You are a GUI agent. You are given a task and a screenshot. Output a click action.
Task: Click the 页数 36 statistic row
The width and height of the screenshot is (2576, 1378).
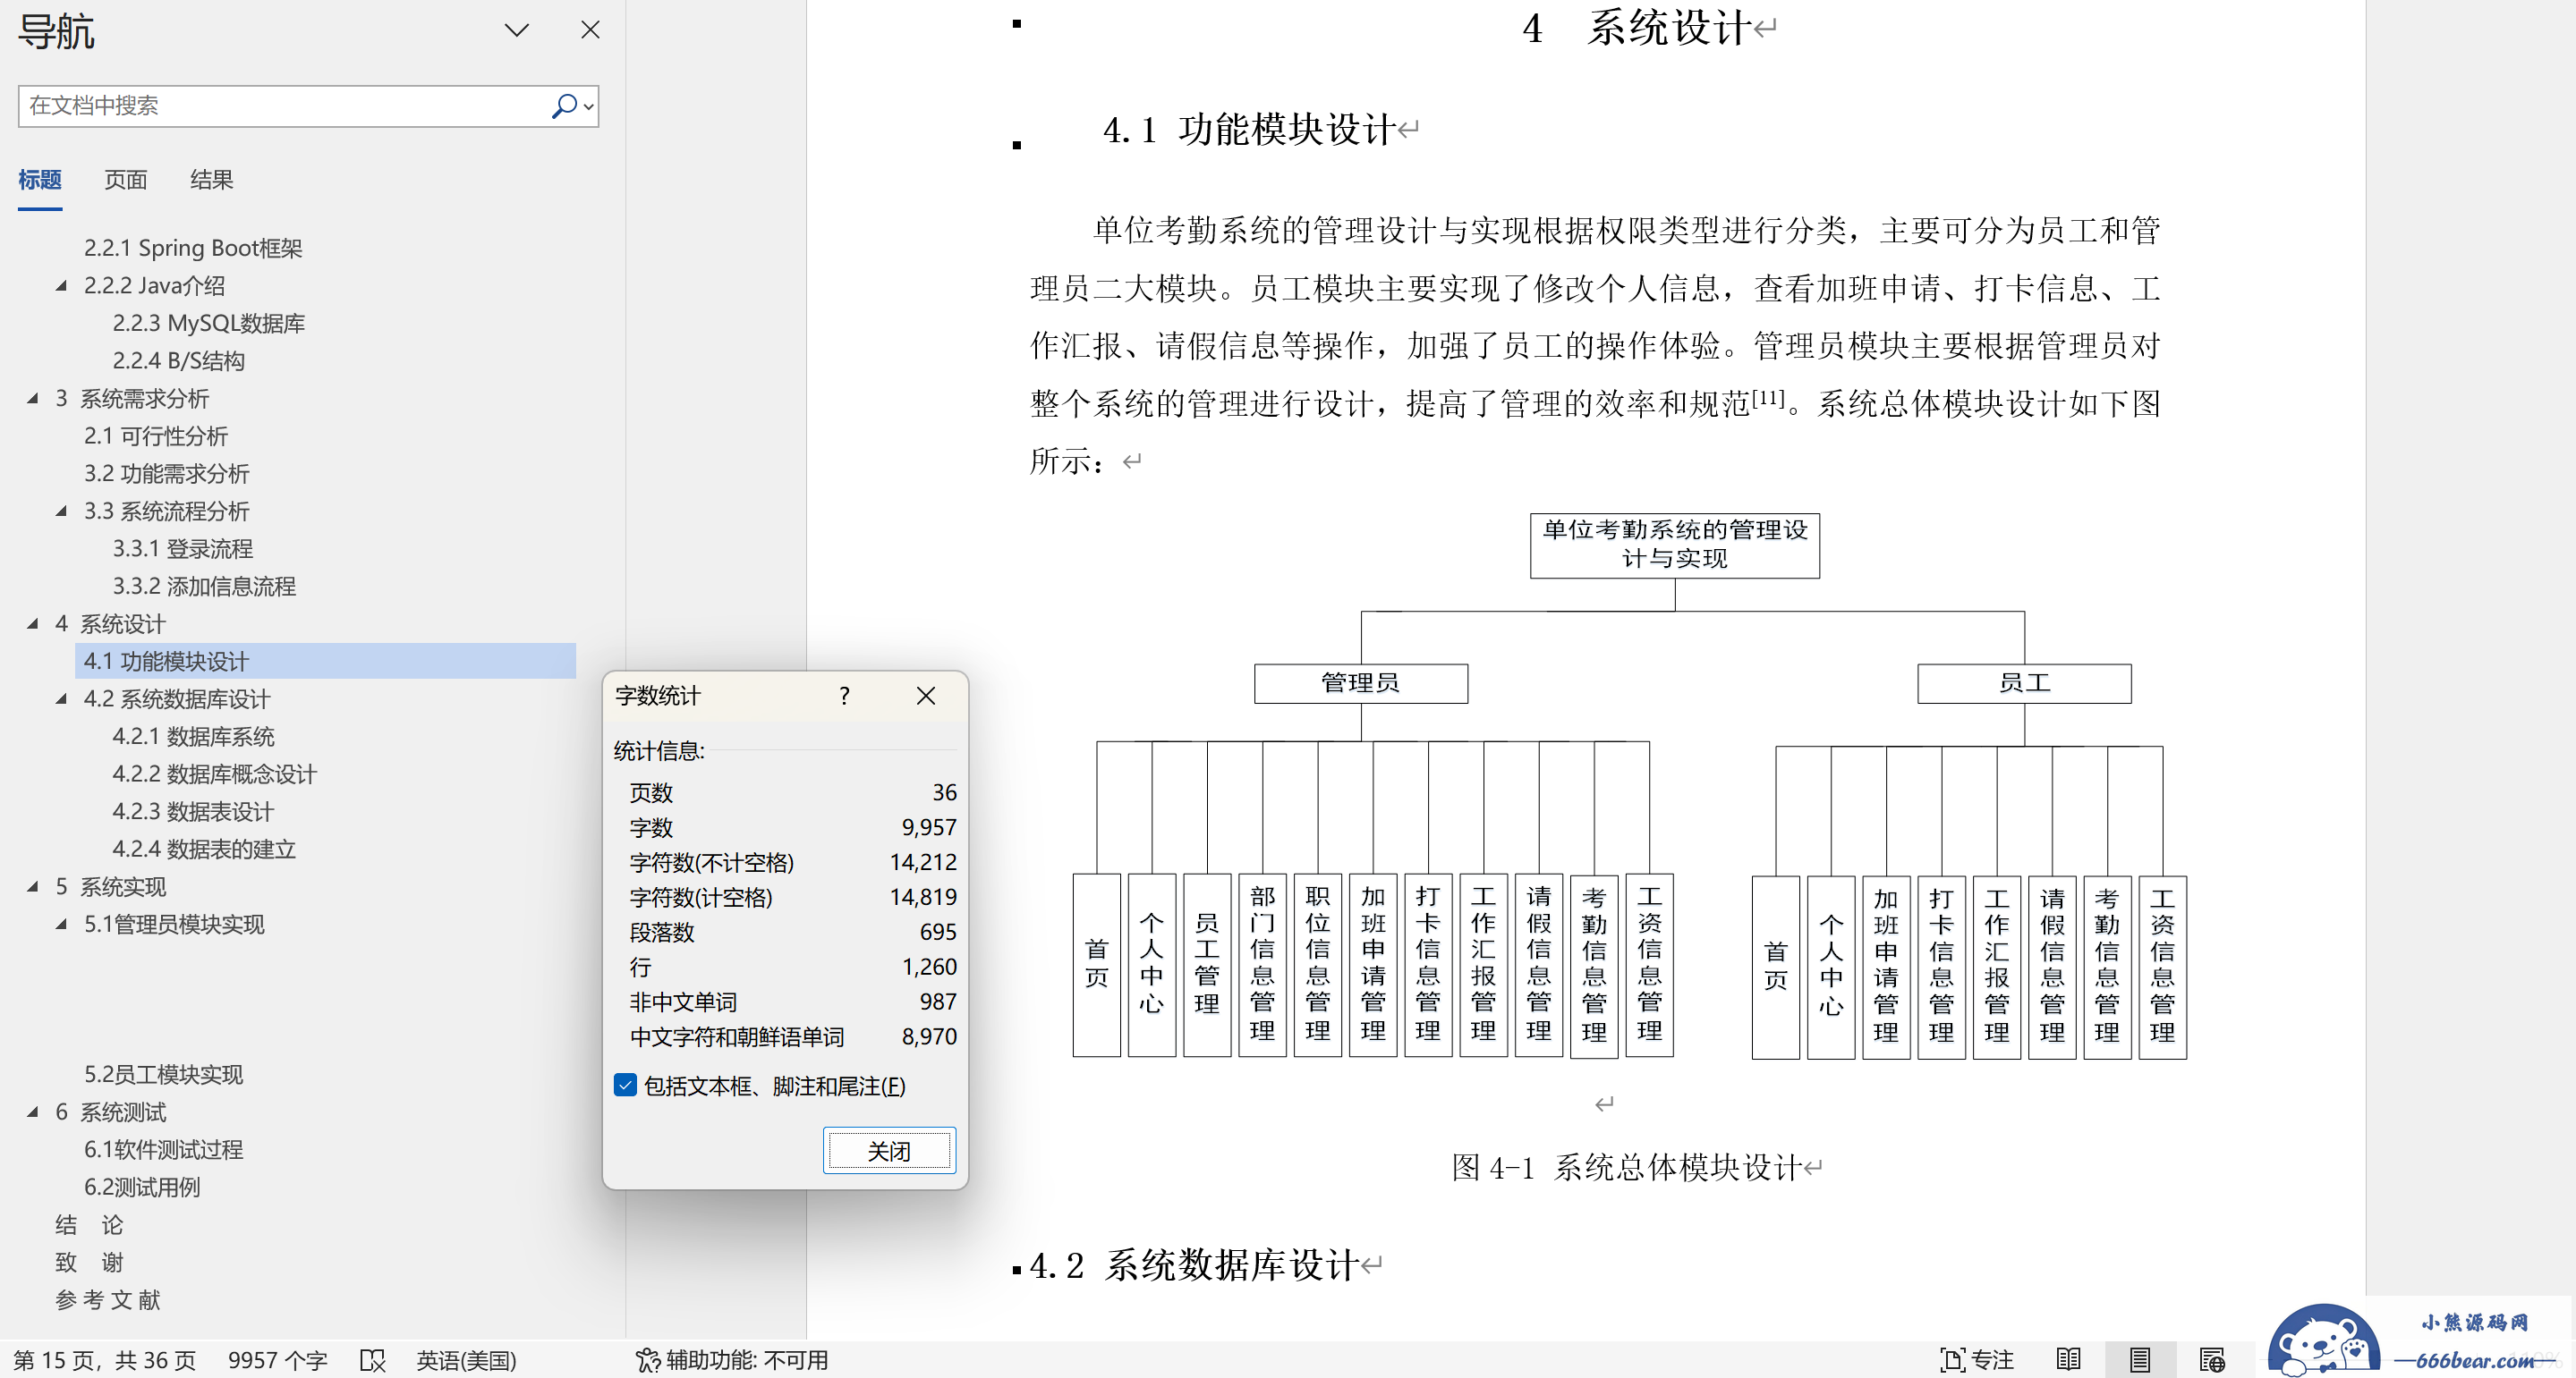(x=792, y=792)
